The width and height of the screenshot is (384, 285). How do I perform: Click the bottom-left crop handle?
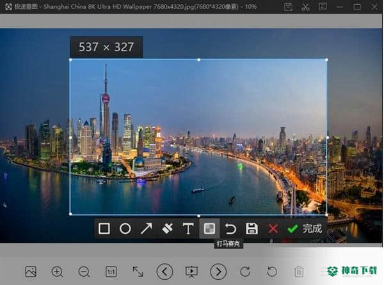[70, 214]
